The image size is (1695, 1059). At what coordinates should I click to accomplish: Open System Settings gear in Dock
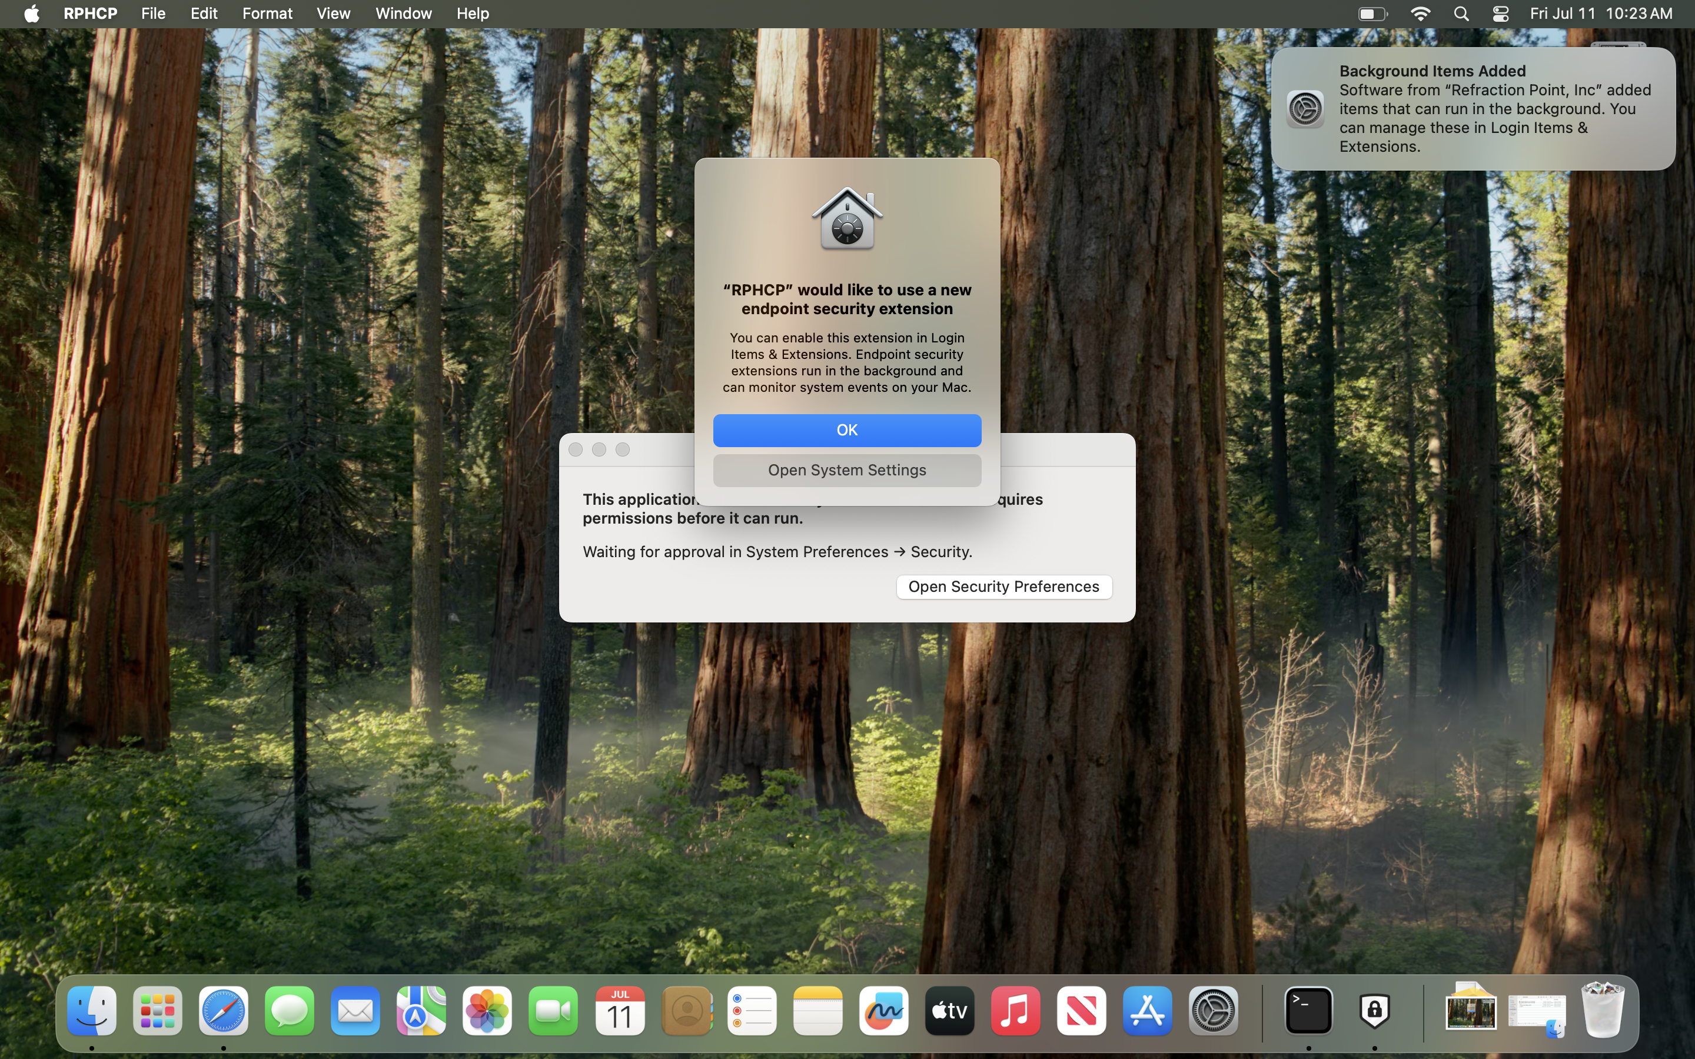(x=1213, y=1011)
